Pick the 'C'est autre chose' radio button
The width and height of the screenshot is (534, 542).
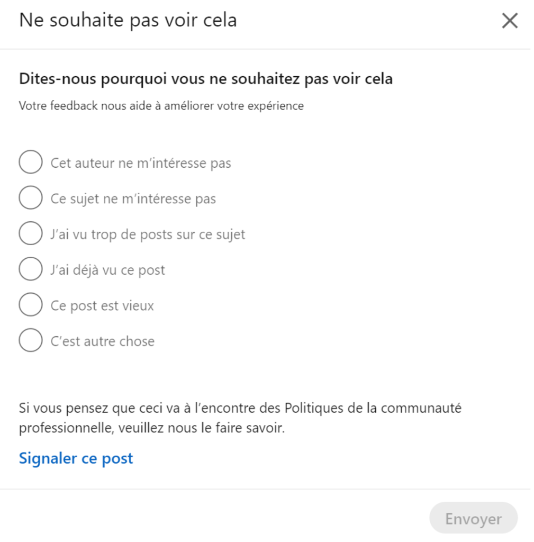[x=31, y=340]
